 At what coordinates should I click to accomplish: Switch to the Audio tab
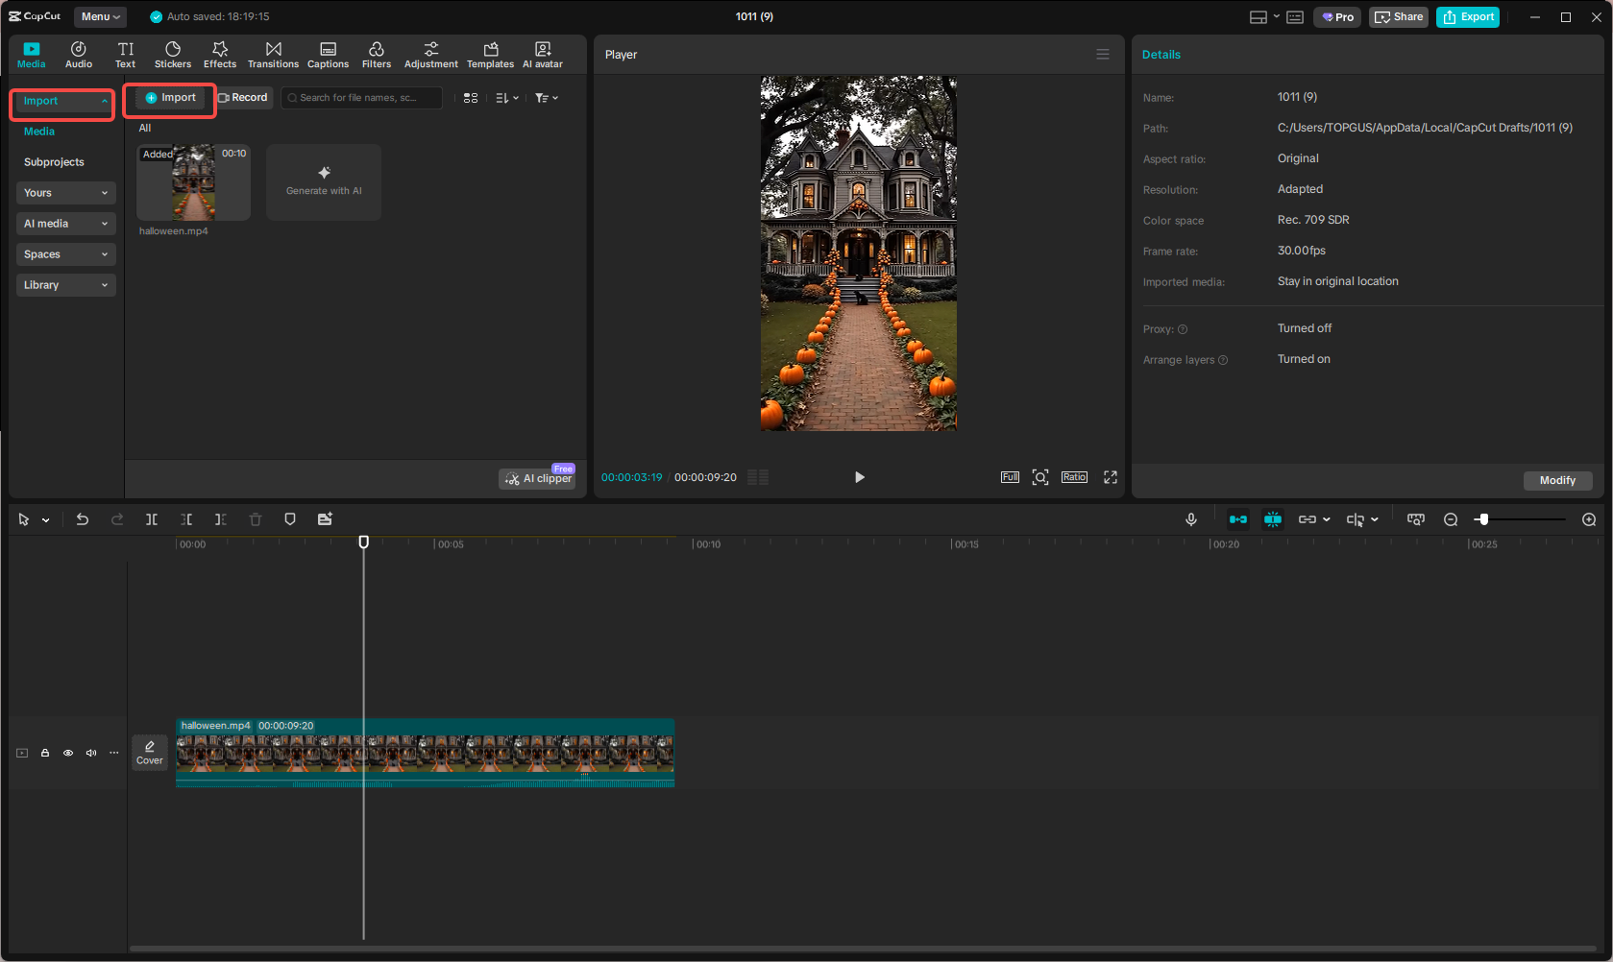point(79,54)
